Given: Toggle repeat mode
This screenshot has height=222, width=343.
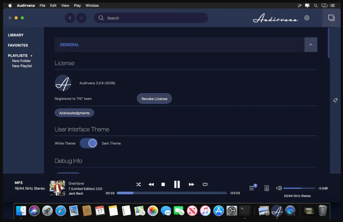Looking at the screenshot, I should coord(205,184).
